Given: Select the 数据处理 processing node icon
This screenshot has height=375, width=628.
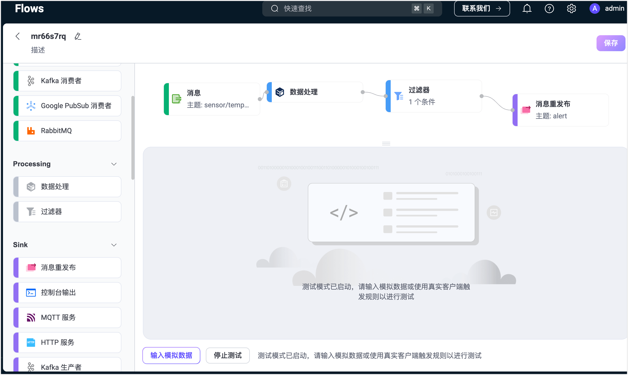Looking at the screenshot, I should 31,187.
